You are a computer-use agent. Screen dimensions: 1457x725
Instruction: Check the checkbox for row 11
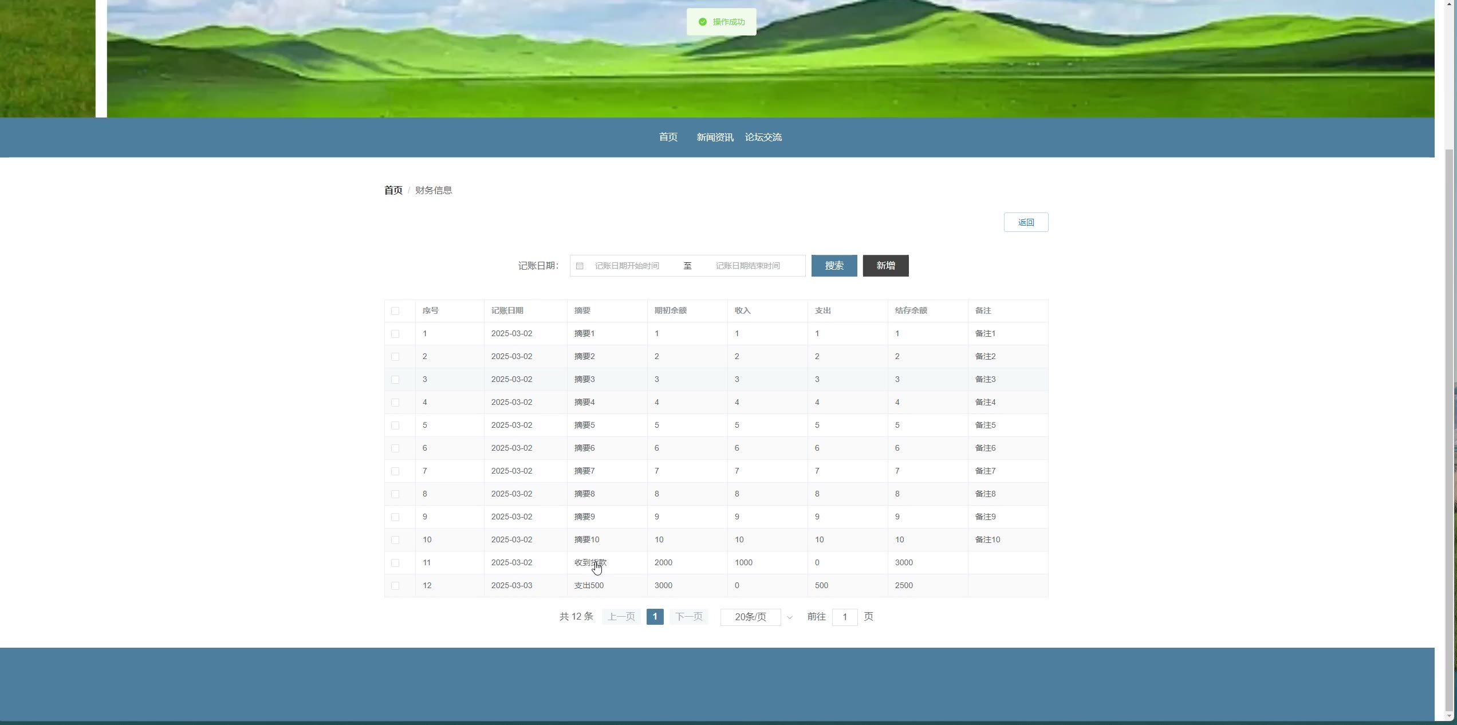tap(395, 563)
